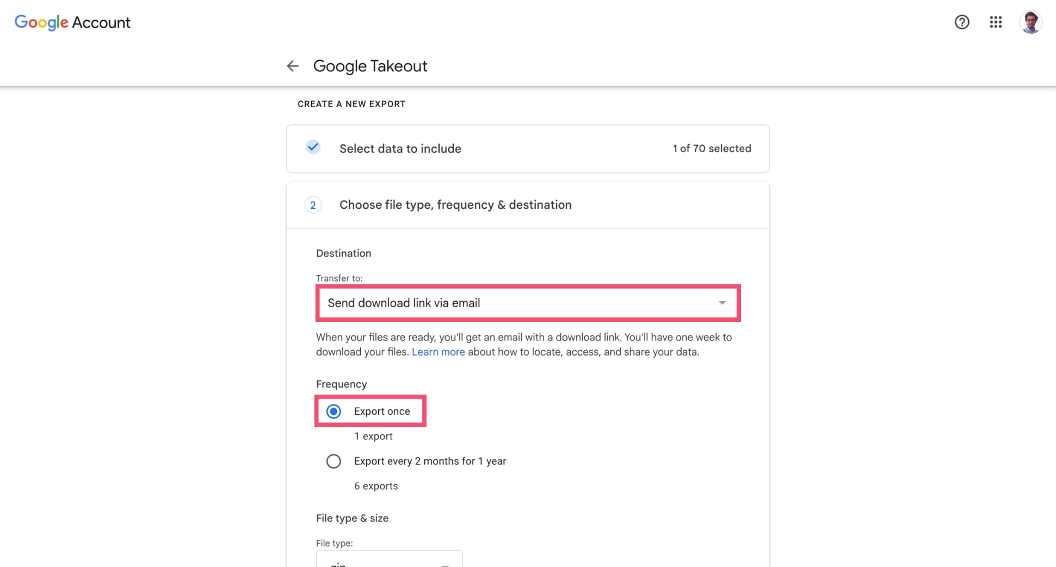Viewport: 1056px width, 567px height.
Task: Choose Export every 2 months for 1 year
Action: [x=334, y=461]
